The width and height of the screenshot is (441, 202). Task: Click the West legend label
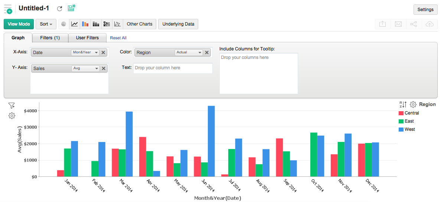(410, 129)
